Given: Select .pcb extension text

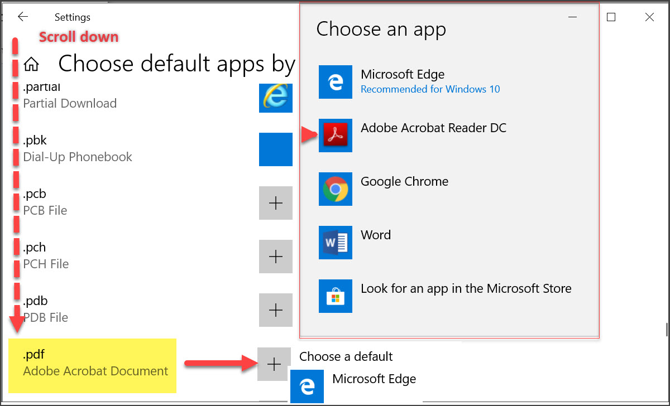Looking at the screenshot, I should click(35, 194).
